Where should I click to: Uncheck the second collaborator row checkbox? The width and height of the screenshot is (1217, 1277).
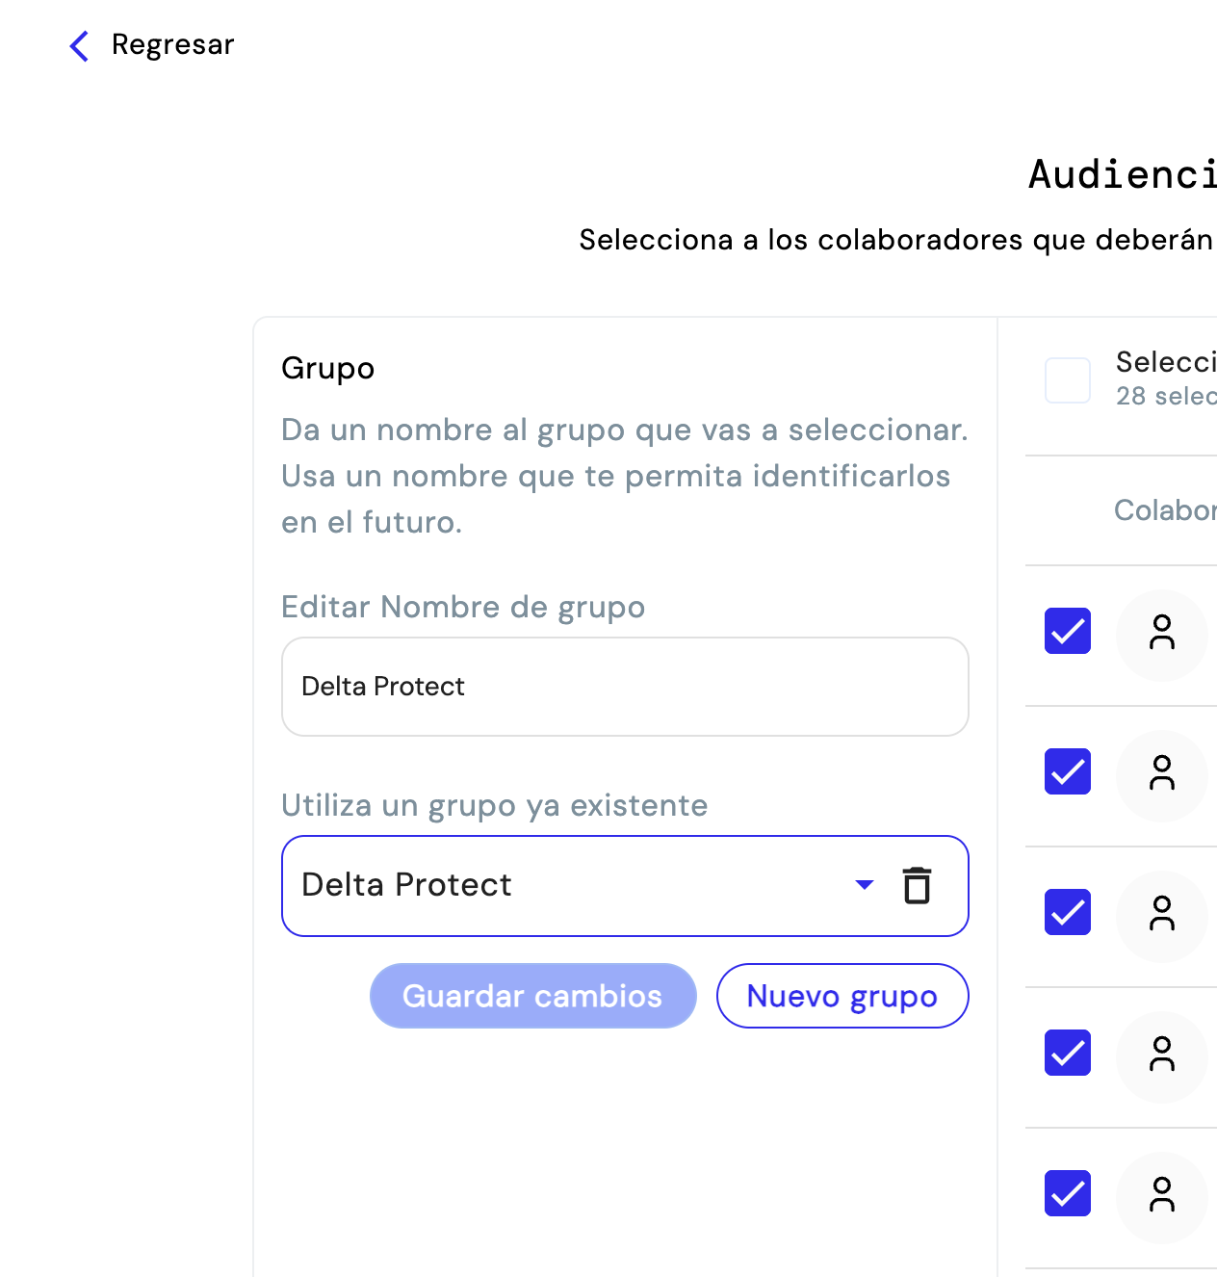click(1068, 771)
